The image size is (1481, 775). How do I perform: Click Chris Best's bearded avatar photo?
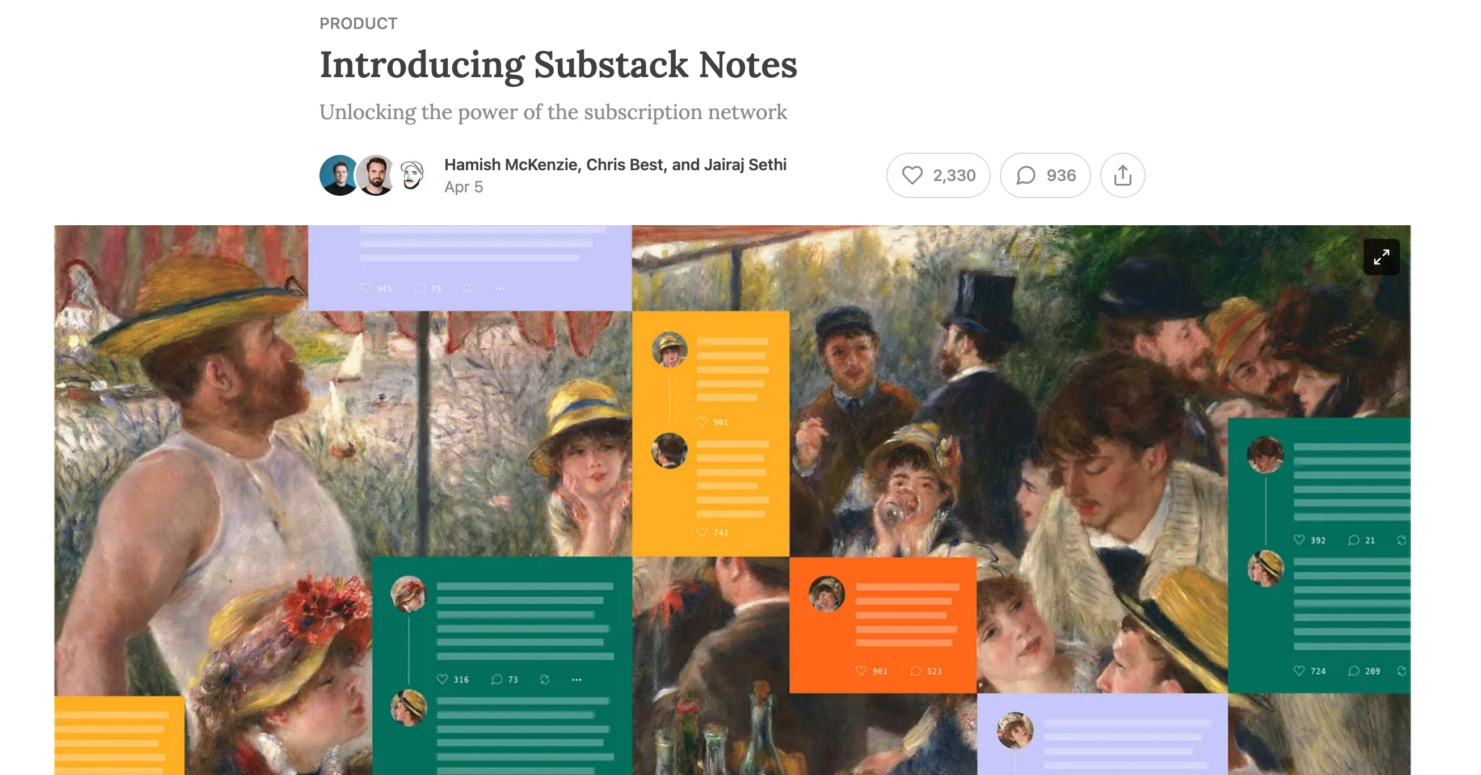click(x=376, y=175)
